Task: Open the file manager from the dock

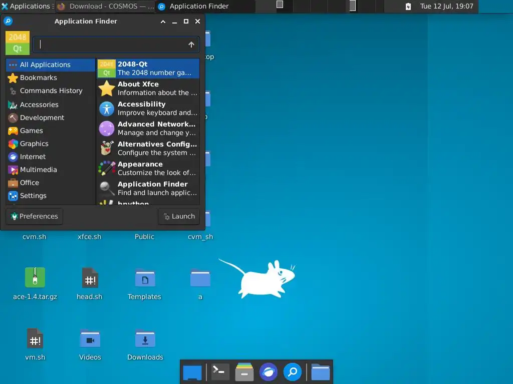Action: tap(244, 372)
